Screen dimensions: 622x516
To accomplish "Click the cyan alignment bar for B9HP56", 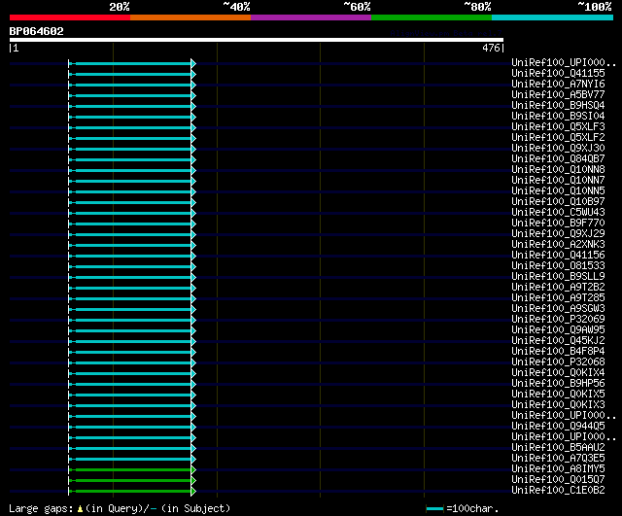I will [132, 385].
